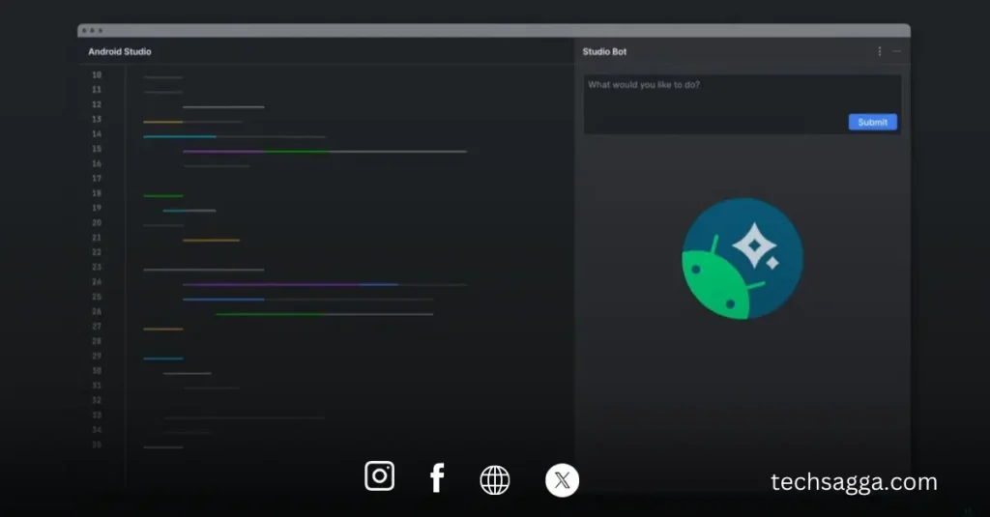Click line number 24 in the gutter

click(97, 283)
